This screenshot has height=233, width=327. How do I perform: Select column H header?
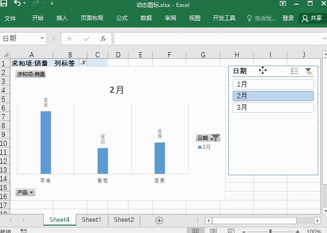(237, 55)
